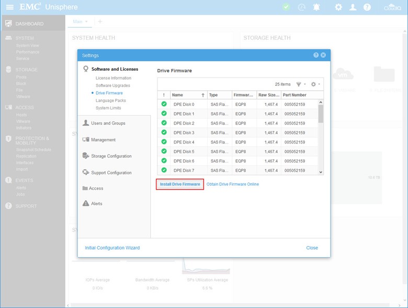This screenshot has height=308, width=408.
Task: Open Pools under Storage in sidebar
Action: [x=21, y=77]
